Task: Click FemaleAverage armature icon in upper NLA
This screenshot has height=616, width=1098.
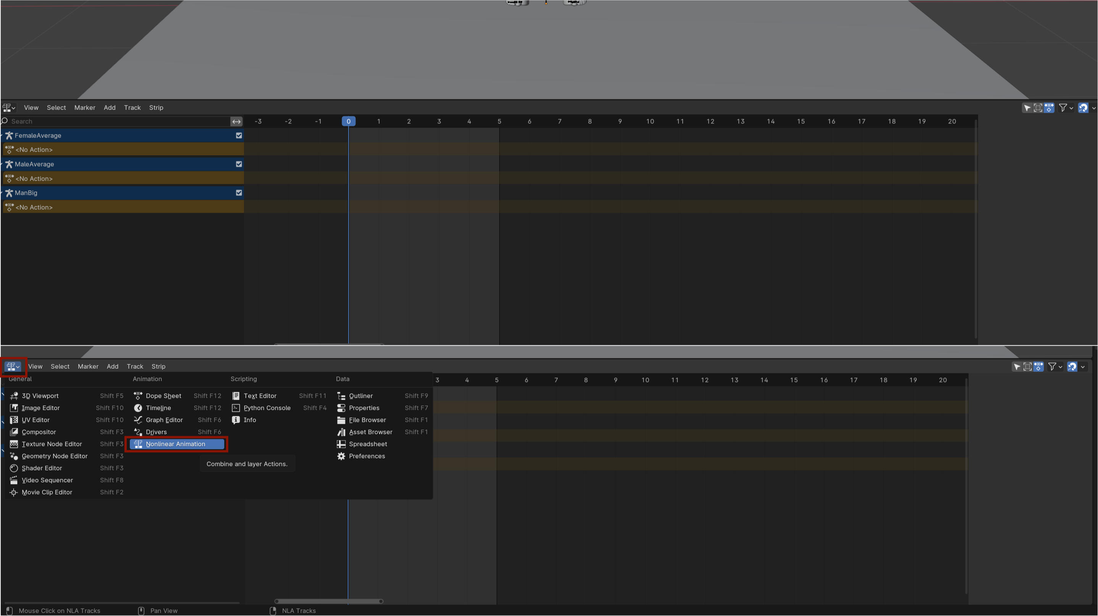Action: point(9,136)
